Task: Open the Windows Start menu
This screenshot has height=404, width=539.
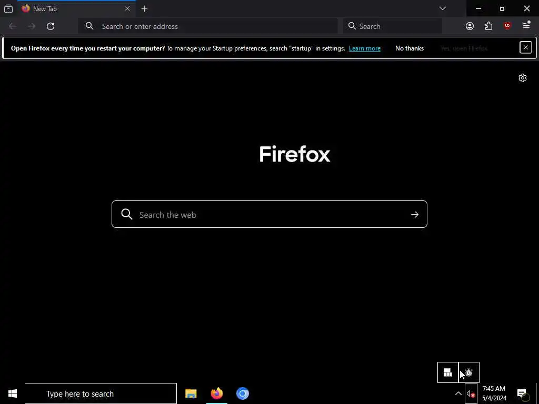Action: 13,393
